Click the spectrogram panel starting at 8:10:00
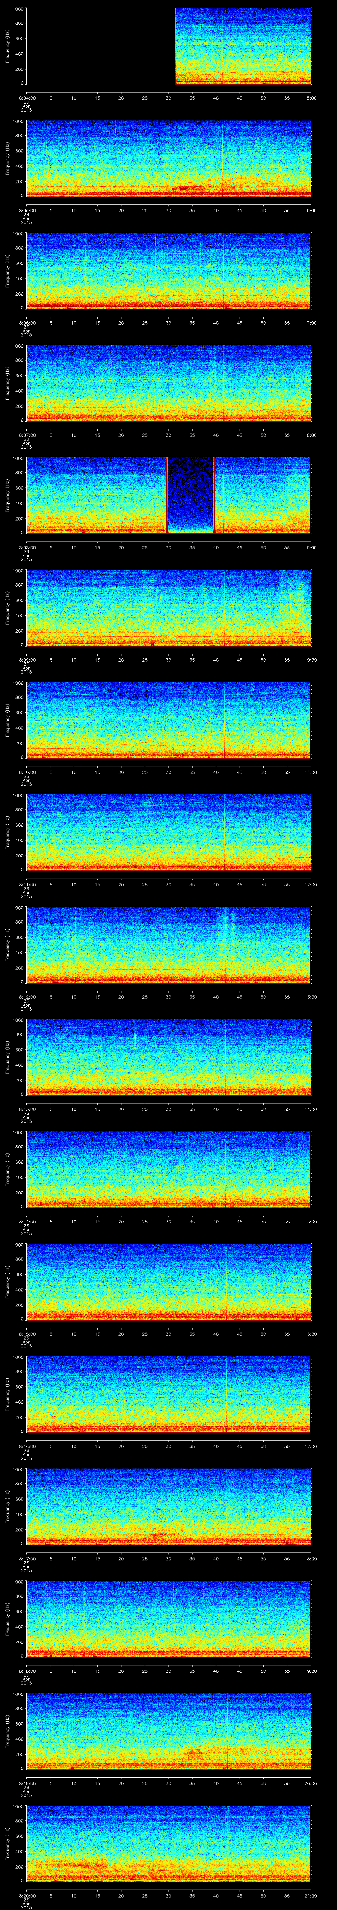 coord(169,719)
